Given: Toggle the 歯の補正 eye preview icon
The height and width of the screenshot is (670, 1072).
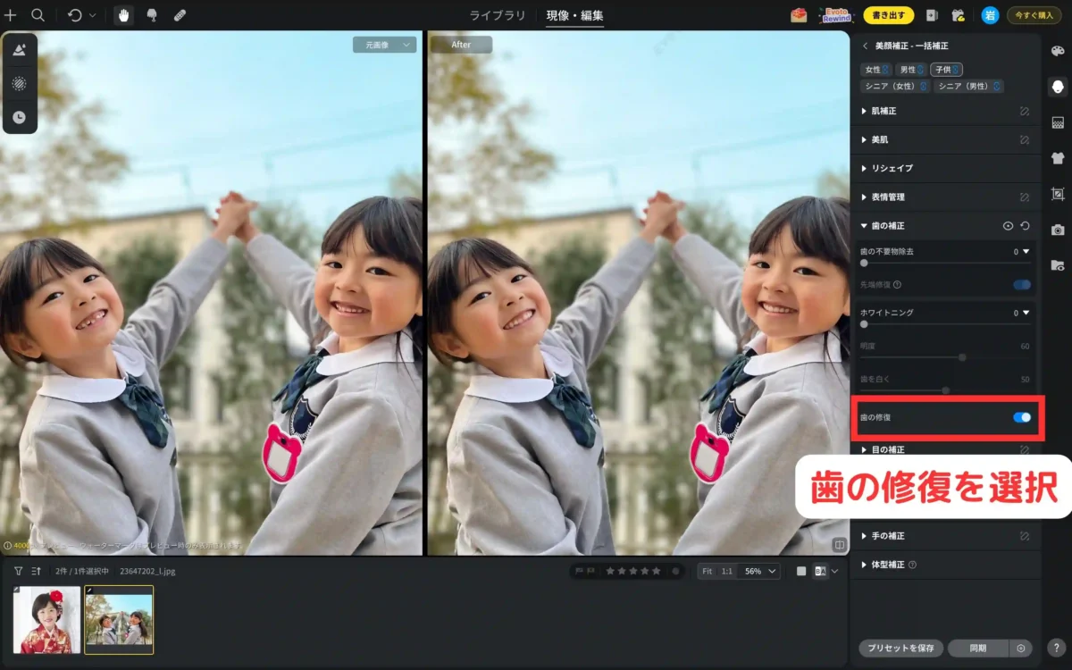Looking at the screenshot, I should 1009,226.
